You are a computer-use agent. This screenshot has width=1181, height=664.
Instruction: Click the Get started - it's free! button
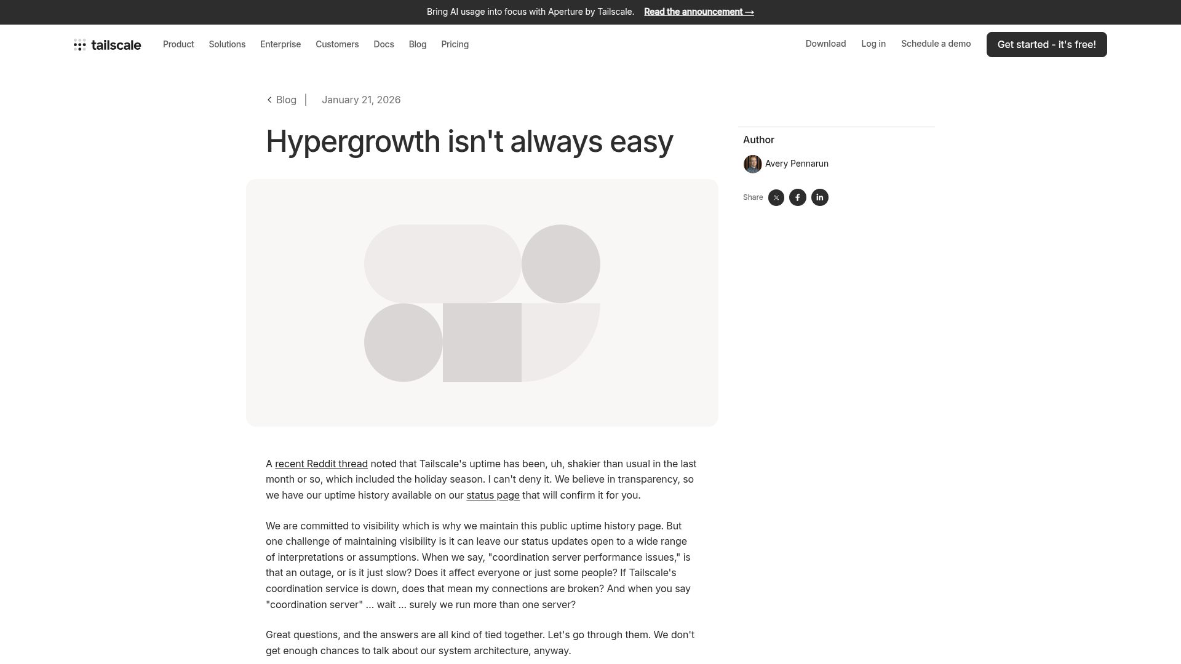point(1046,45)
